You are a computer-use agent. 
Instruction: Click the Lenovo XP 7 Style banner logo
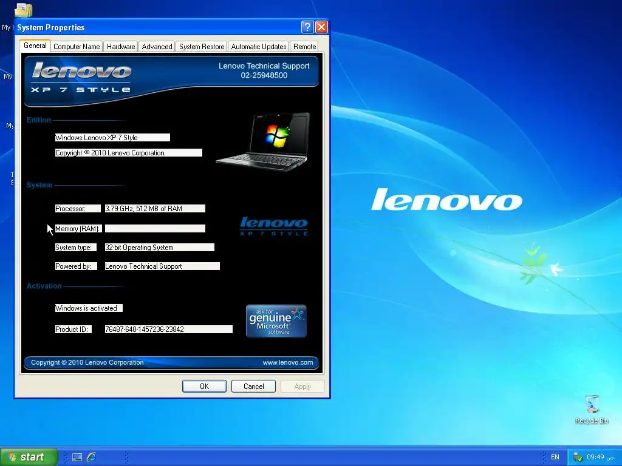pos(81,77)
